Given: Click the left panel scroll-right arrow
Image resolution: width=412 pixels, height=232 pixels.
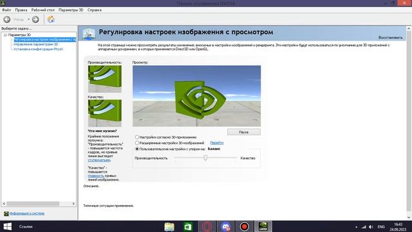Looking at the screenshot, I should tap(73, 204).
